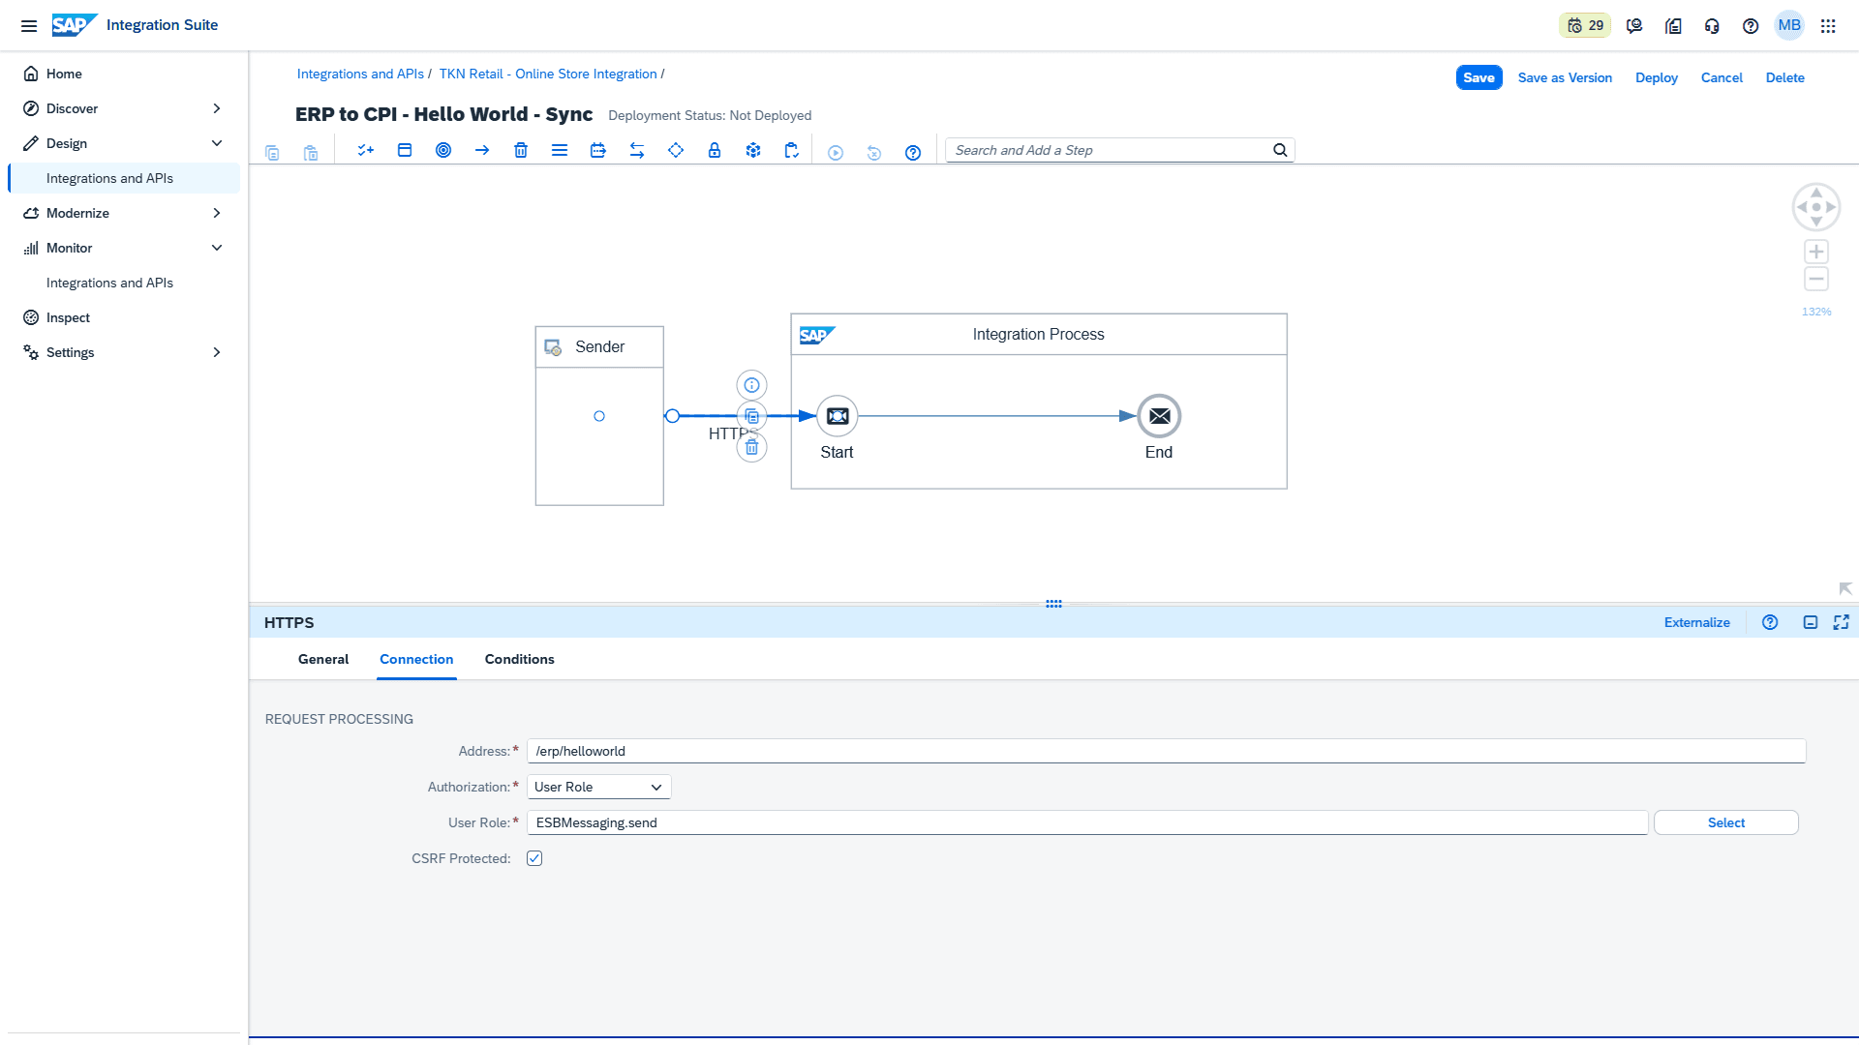Open the hamburger navigation menu
The image size is (1859, 1045).
pyautogui.click(x=29, y=26)
